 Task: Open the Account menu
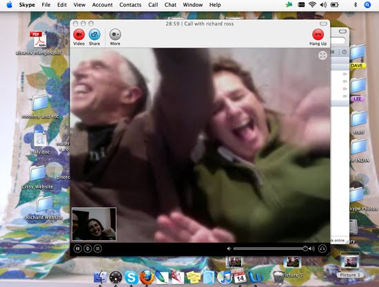(x=102, y=5)
